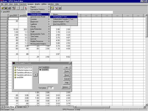This screenshot has width=148, height=111.
Task: Switch to the Data View tab
Action: pyautogui.click(x=10, y=107)
